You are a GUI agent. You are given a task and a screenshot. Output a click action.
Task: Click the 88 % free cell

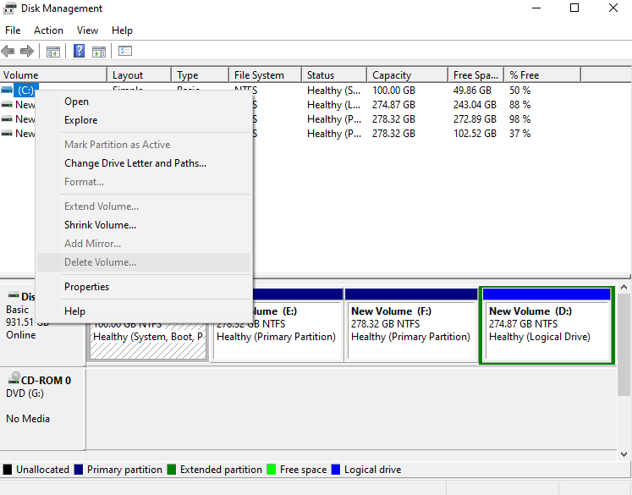pyautogui.click(x=519, y=105)
